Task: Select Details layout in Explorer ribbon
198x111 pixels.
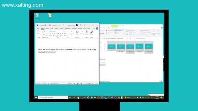Action: click(117, 34)
